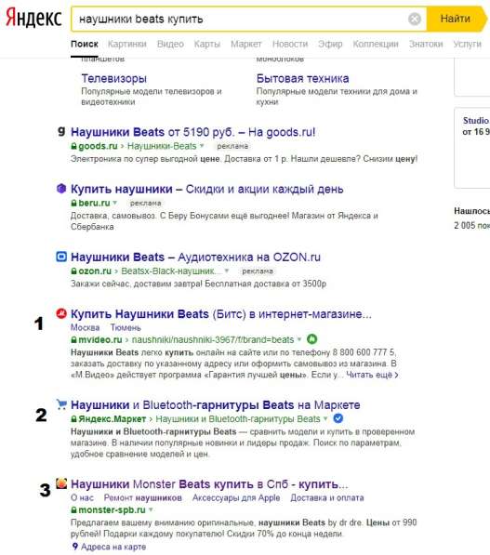Click the lock icon before goods.ru

click(x=73, y=146)
